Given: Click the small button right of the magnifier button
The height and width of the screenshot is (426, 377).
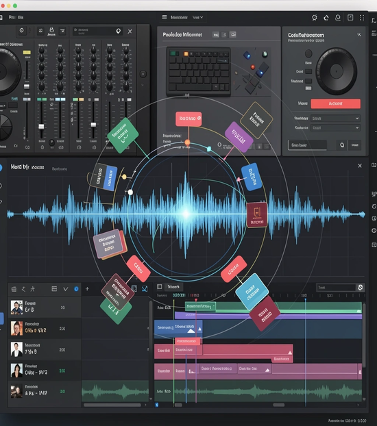Looking at the screenshot, I should coord(354,145).
